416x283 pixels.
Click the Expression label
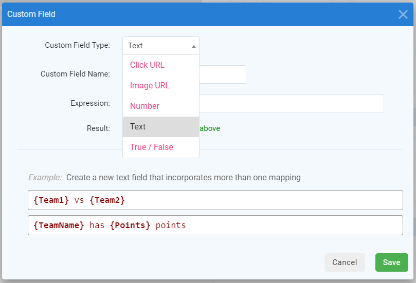[x=91, y=103]
